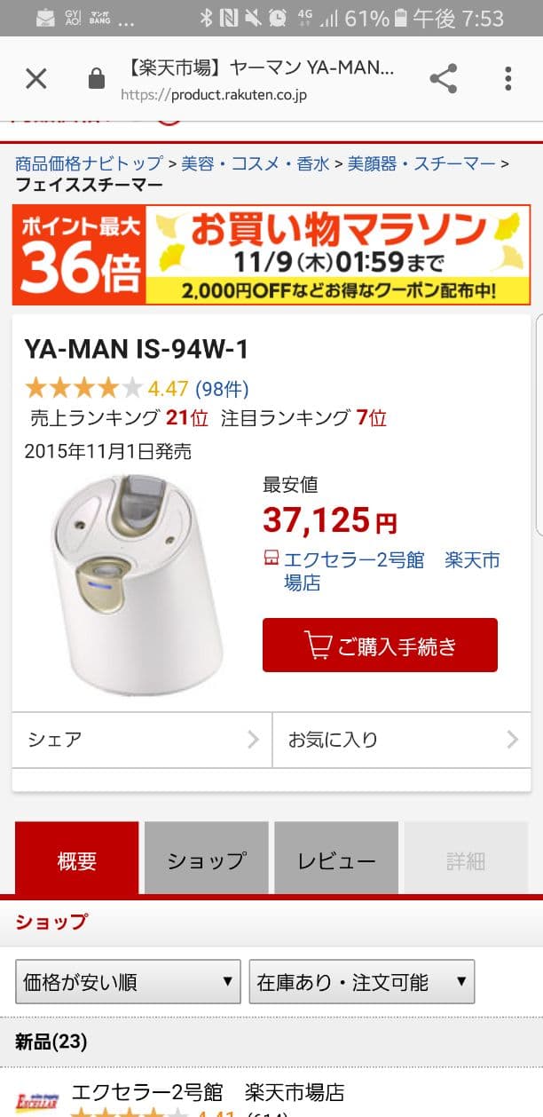Viewport: 543px width, 1117px height.
Task: Click the ご購入手続き purchase button
Action: click(380, 646)
